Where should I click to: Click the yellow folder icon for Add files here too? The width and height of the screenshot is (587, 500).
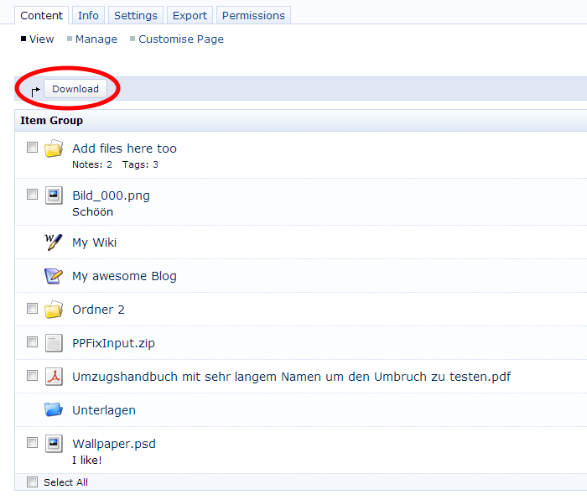pos(54,149)
